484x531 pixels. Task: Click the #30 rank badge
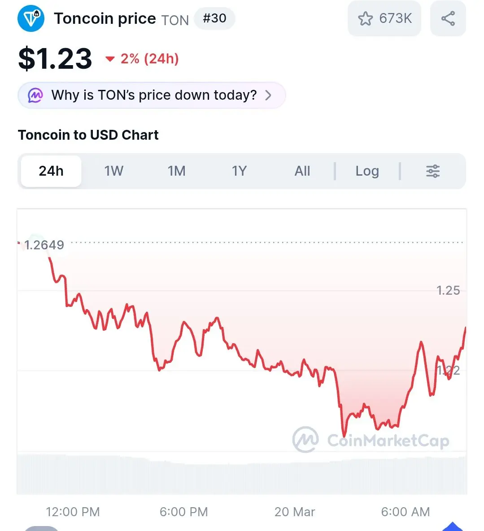click(214, 19)
